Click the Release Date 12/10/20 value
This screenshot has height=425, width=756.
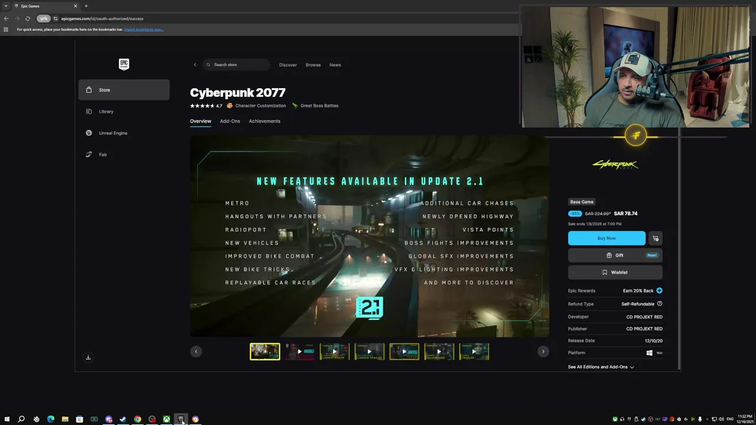654,341
